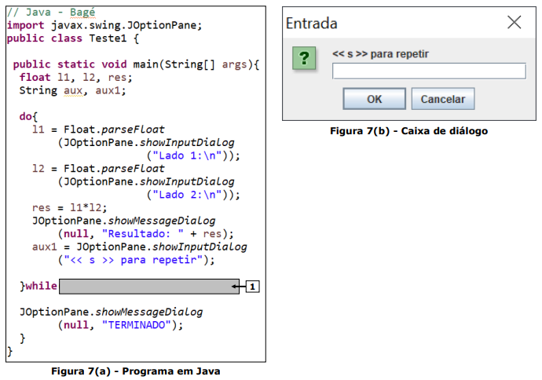The height and width of the screenshot is (380, 542).
Task: Click the 'float l1, l2, res;' declaration line
Action: (x=76, y=77)
